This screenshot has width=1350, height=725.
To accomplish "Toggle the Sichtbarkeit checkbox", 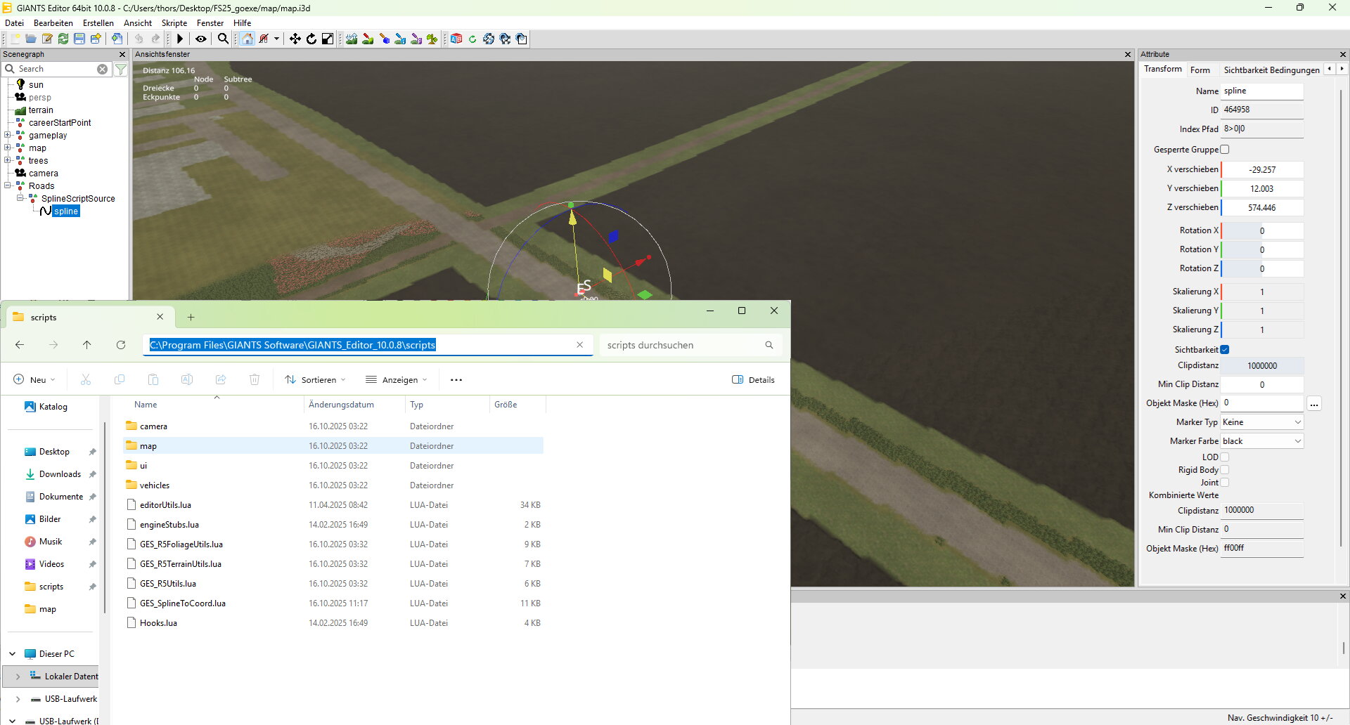I will point(1225,350).
